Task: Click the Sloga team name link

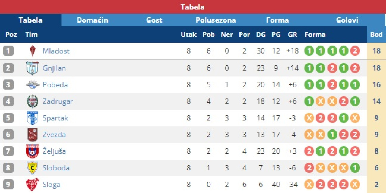Action: pyautogui.click(x=52, y=185)
